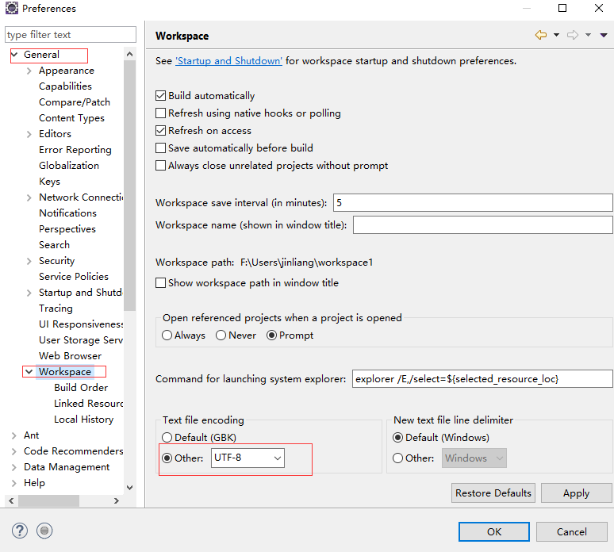Expand the Data Management node

click(x=14, y=467)
